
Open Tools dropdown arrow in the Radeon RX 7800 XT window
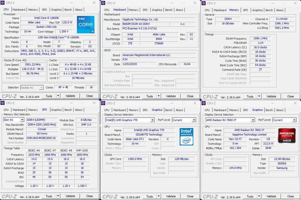click(x=259, y=196)
